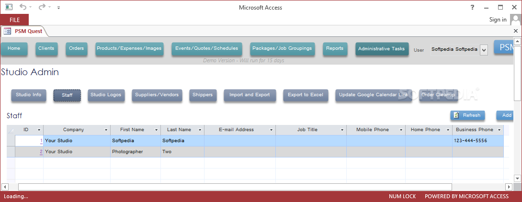Click the PSM Quest tab form icon
Viewport: 522px width, 202px height.
[7, 31]
